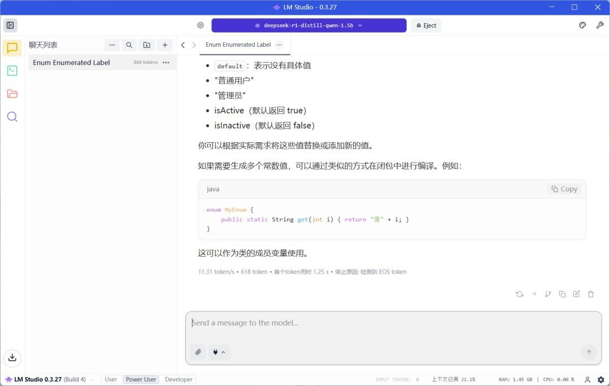610x386 pixels.
Task: Regenerate the last assistant message
Action: (519, 294)
